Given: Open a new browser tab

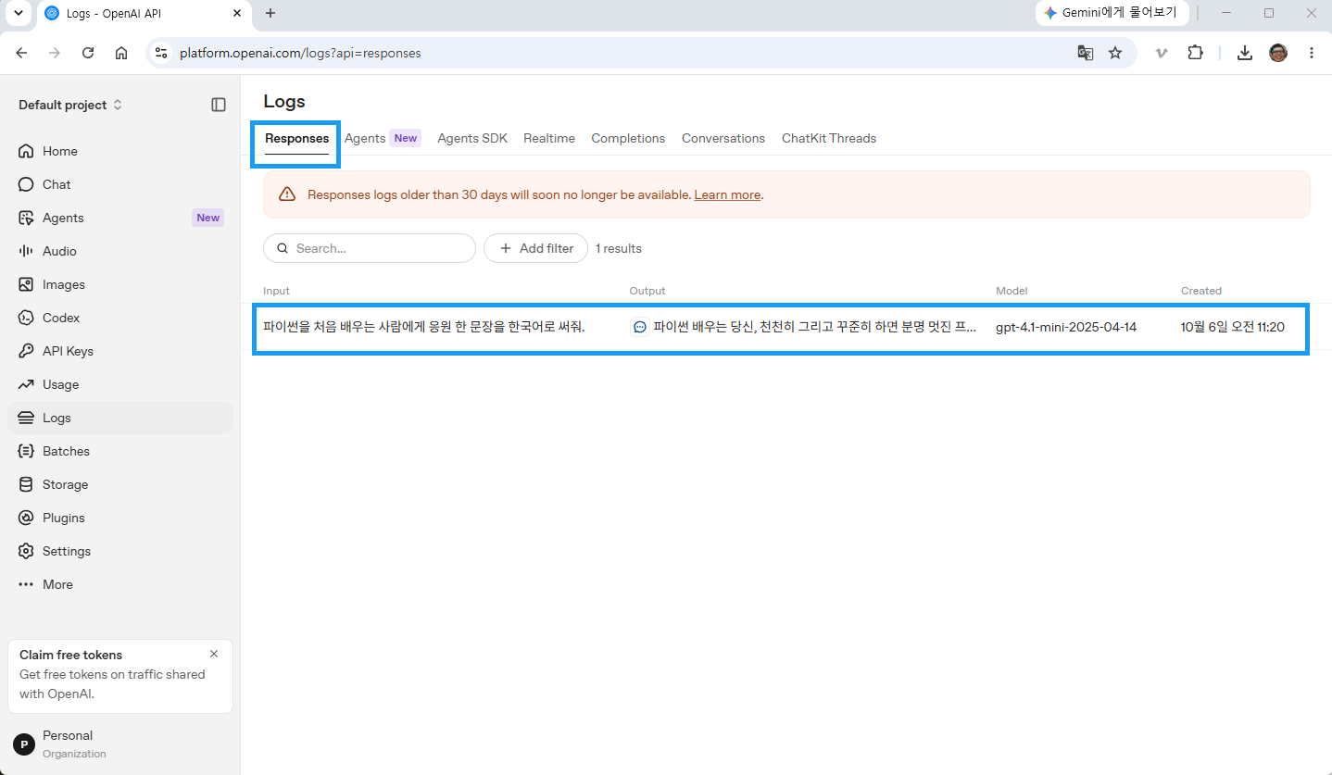Looking at the screenshot, I should 270,13.
